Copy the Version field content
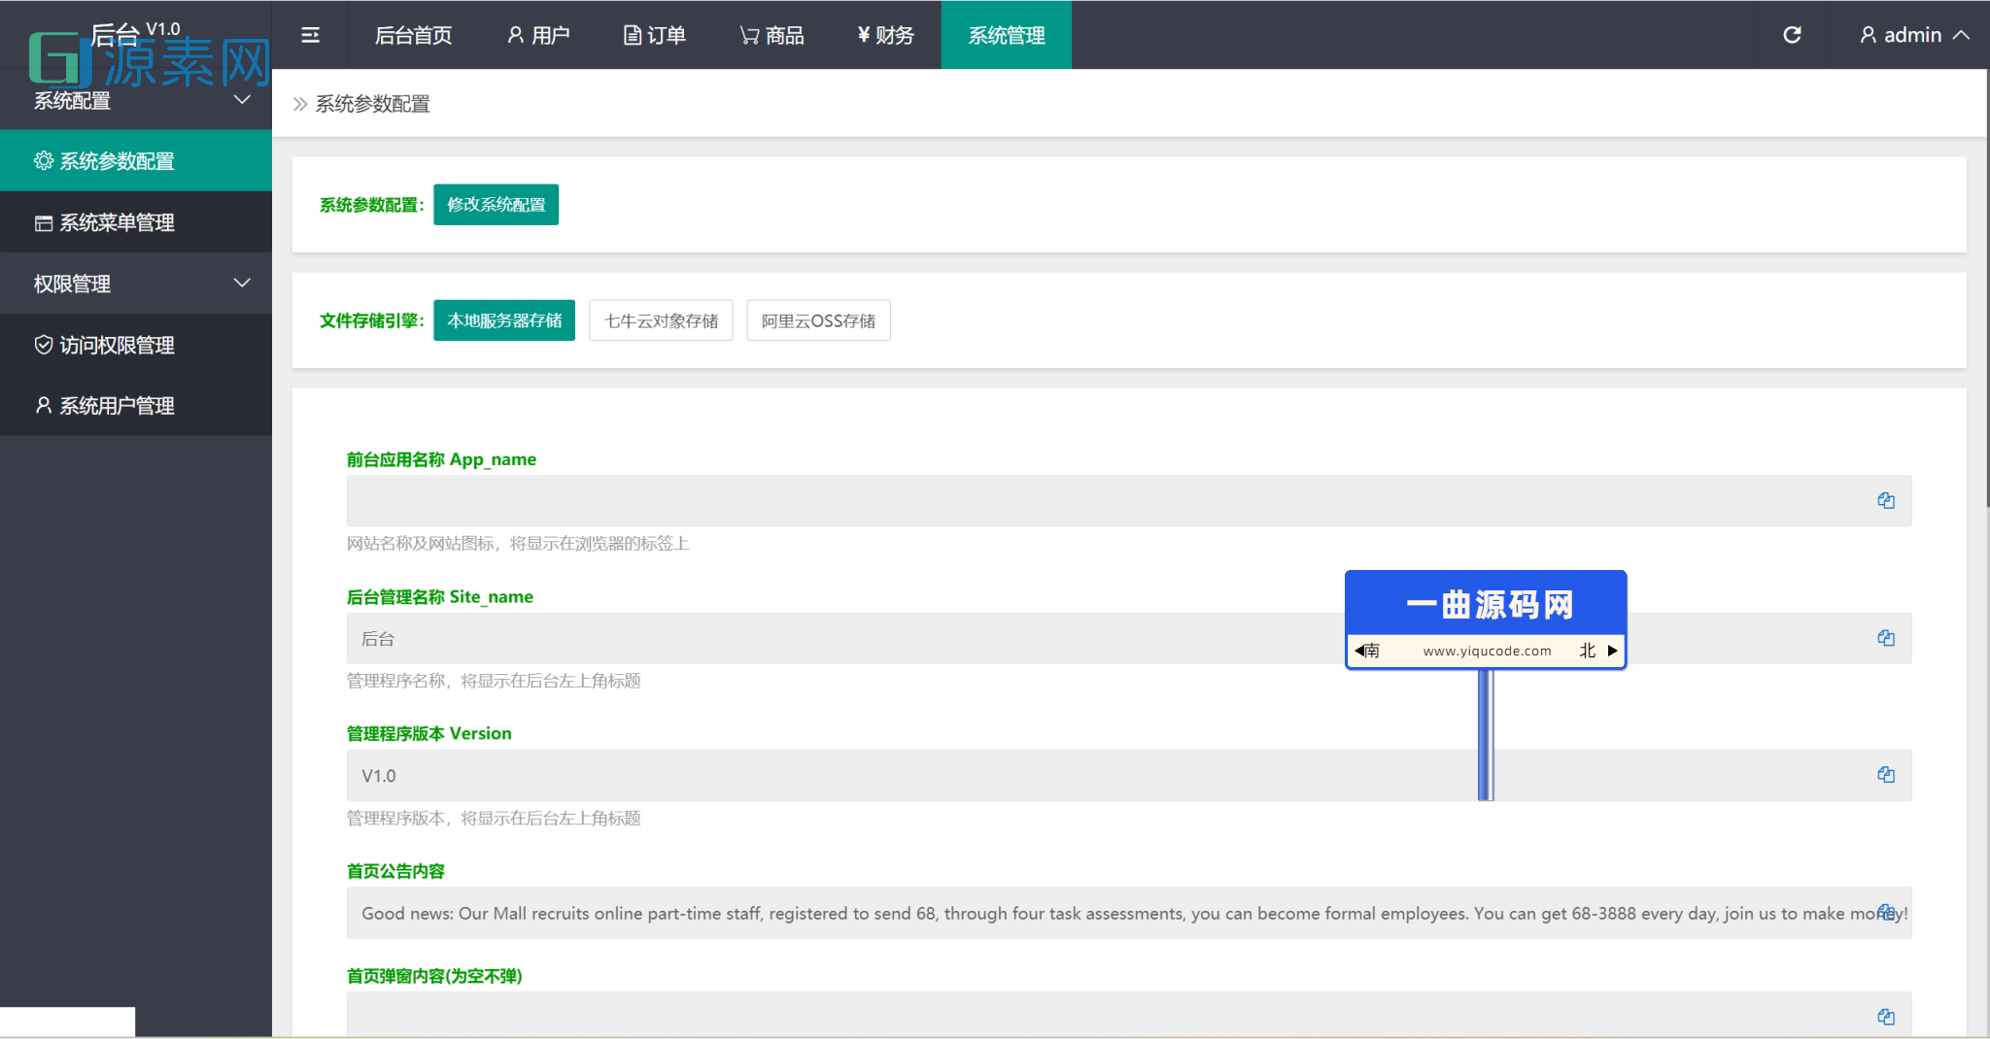 1886,774
